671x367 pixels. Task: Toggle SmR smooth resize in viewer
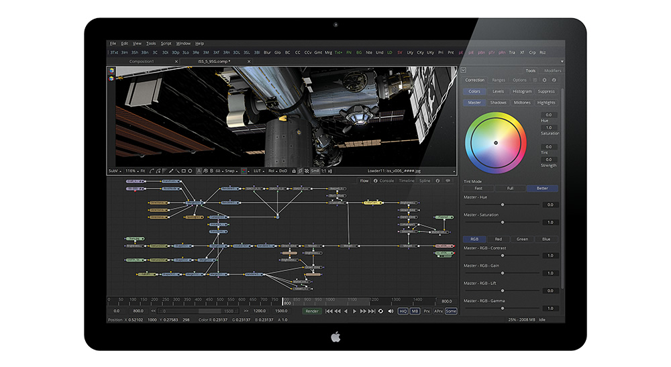click(315, 170)
